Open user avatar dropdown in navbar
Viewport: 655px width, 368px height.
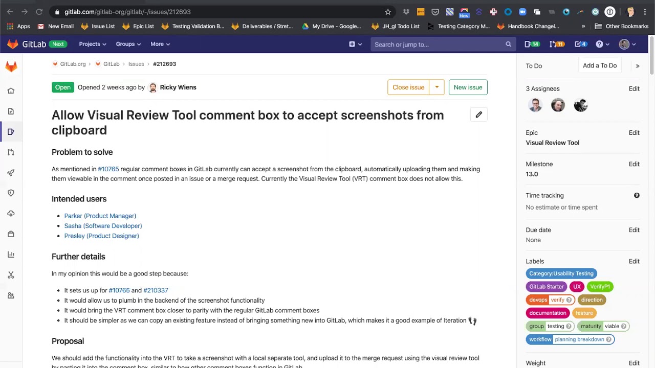pyautogui.click(x=627, y=44)
